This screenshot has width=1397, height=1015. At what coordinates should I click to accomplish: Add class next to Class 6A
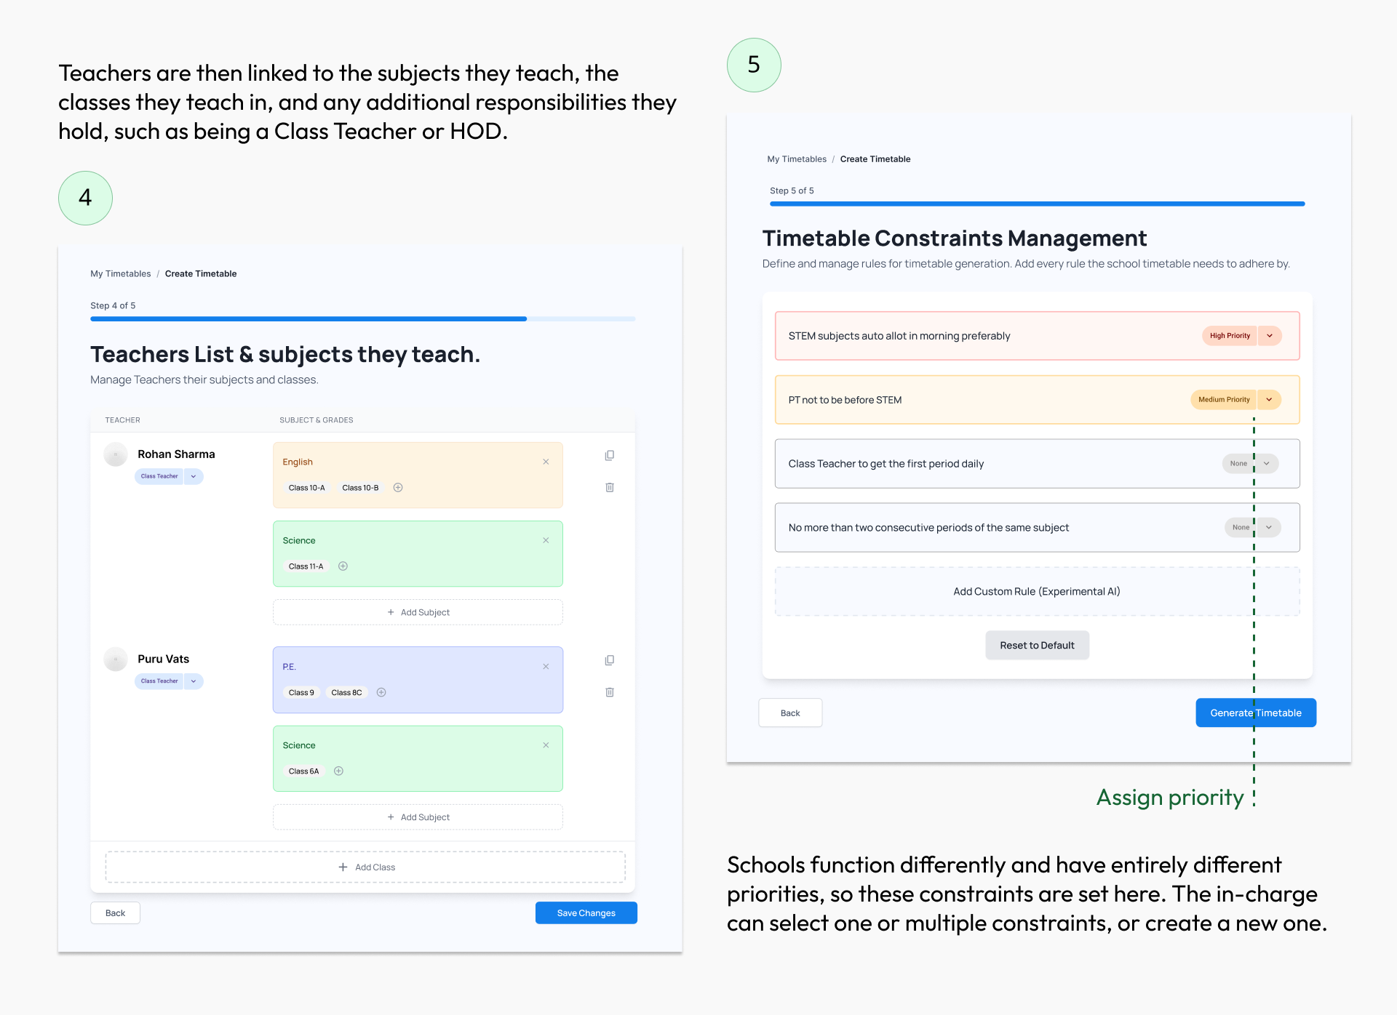tap(338, 771)
